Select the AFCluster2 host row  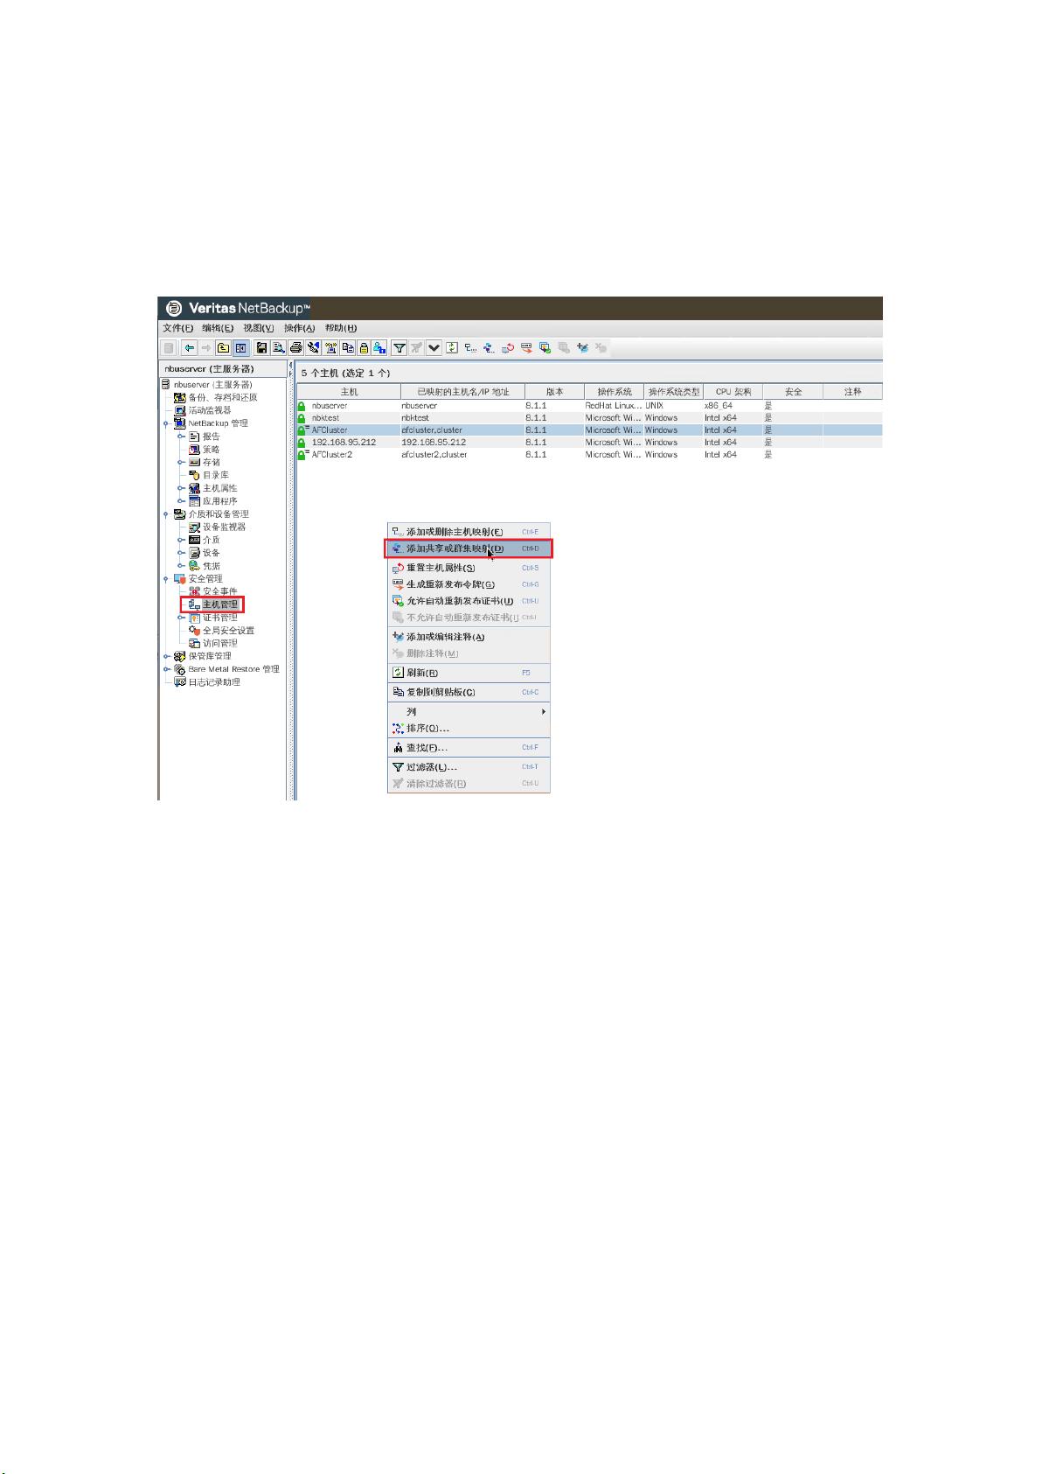coord(589,455)
